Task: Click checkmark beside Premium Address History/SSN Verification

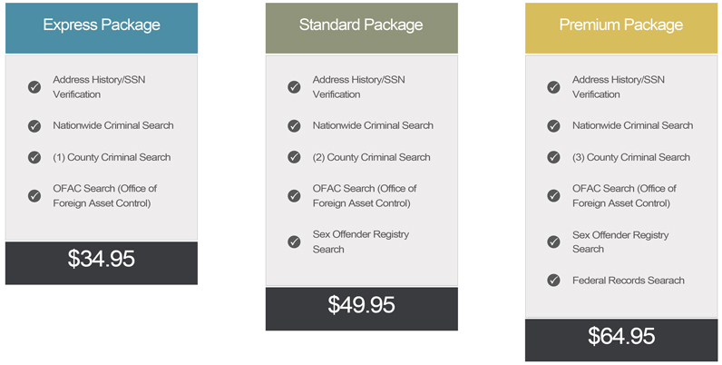Action: tap(553, 87)
